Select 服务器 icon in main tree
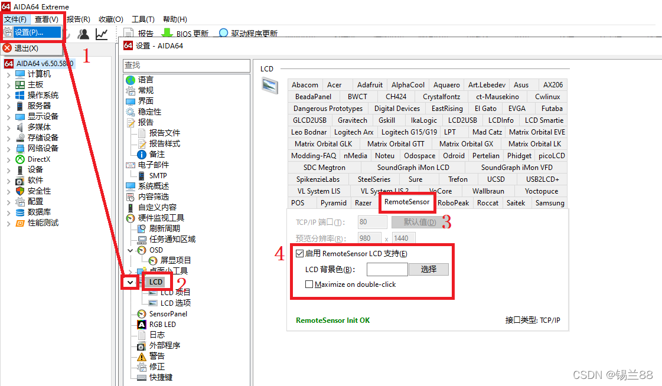 [x=20, y=106]
